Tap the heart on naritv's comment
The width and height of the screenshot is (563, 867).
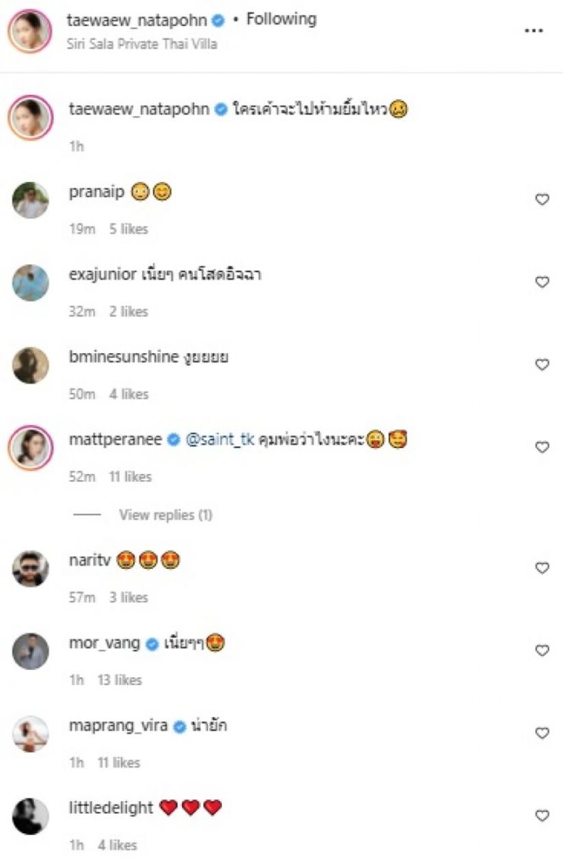(542, 568)
